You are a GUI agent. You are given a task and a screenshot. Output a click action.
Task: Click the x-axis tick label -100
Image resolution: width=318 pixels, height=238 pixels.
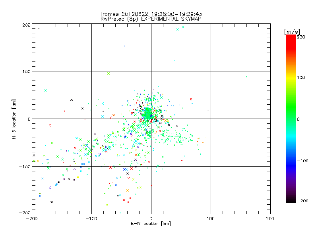pos(91,218)
